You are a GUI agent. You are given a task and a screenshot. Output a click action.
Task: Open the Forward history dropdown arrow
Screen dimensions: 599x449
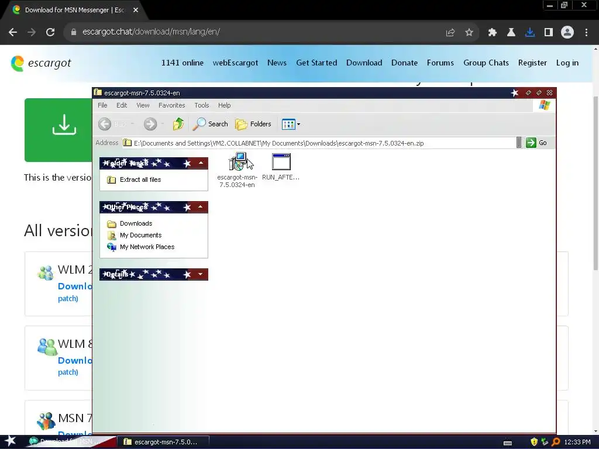(163, 124)
